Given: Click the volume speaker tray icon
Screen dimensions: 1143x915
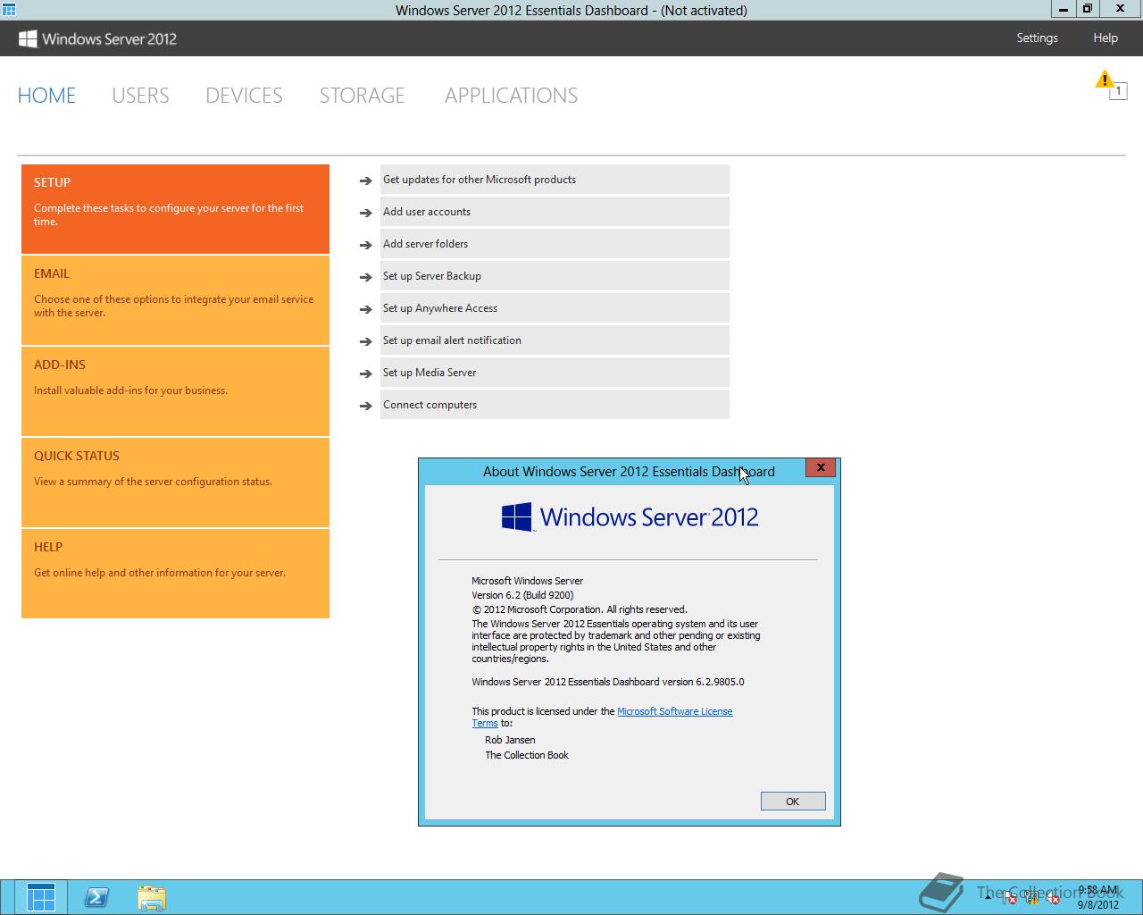Looking at the screenshot, I should pyautogui.click(x=1052, y=898).
